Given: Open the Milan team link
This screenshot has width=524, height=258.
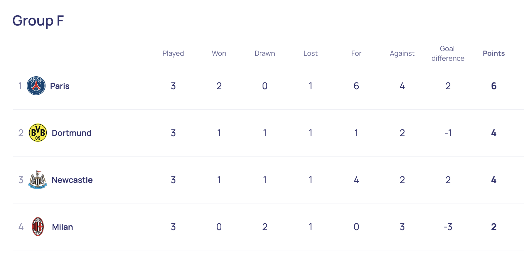Looking at the screenshot, I should [62, 227].
